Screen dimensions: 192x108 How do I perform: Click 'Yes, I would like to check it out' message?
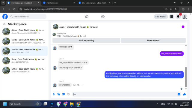click(73, 62)
